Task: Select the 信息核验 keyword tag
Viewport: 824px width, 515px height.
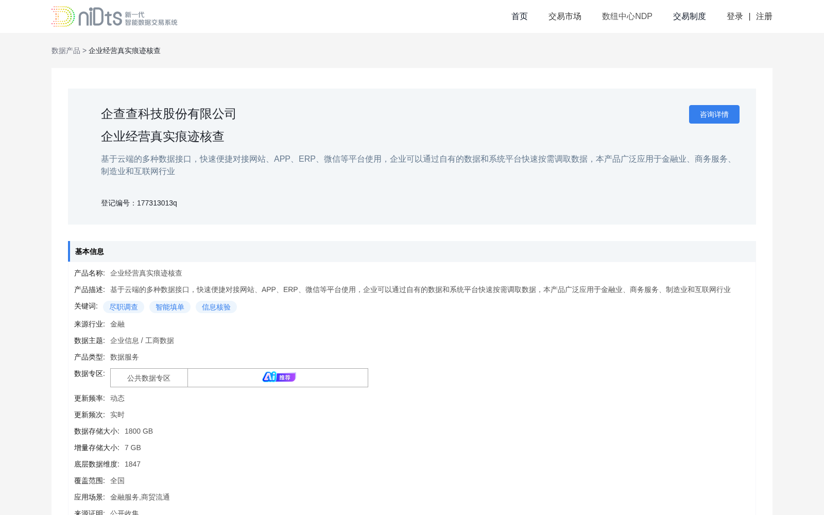Action: click(x=216, y=307)
